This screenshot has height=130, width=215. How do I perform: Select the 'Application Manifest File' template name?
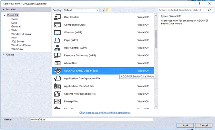pos(79,86)
